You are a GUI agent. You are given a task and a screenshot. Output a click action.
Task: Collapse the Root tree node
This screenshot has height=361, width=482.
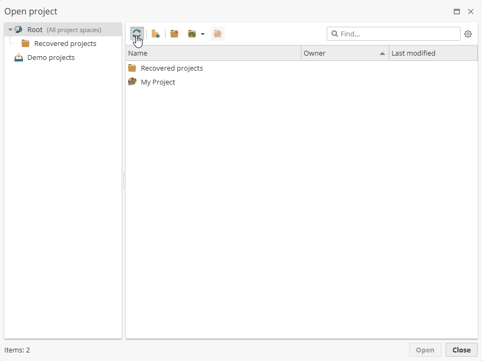(x=9, y=29)
